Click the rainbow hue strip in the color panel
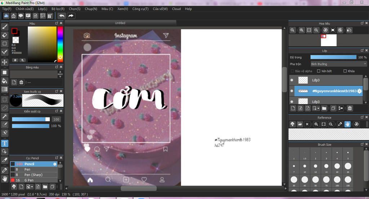 coord(60,44)
